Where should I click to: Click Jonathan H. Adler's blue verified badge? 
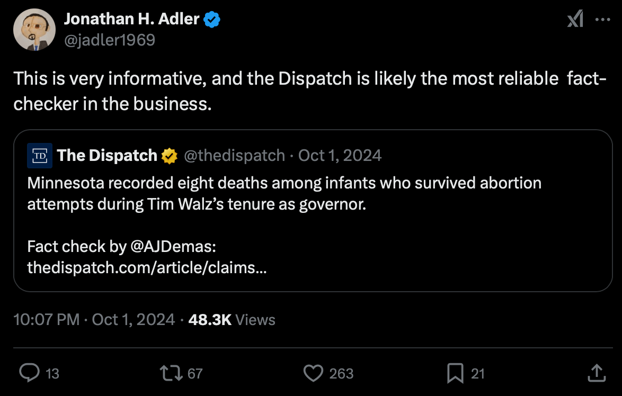213,20
